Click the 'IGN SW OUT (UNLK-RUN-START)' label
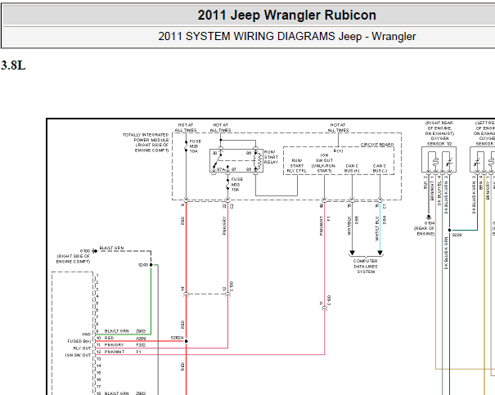The image size is (495, 395). click(324, 163)
